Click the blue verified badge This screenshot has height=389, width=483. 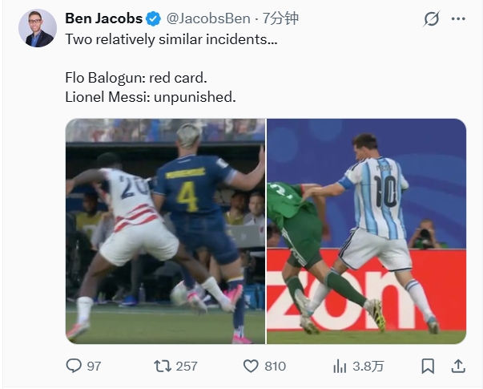point(153,18)
